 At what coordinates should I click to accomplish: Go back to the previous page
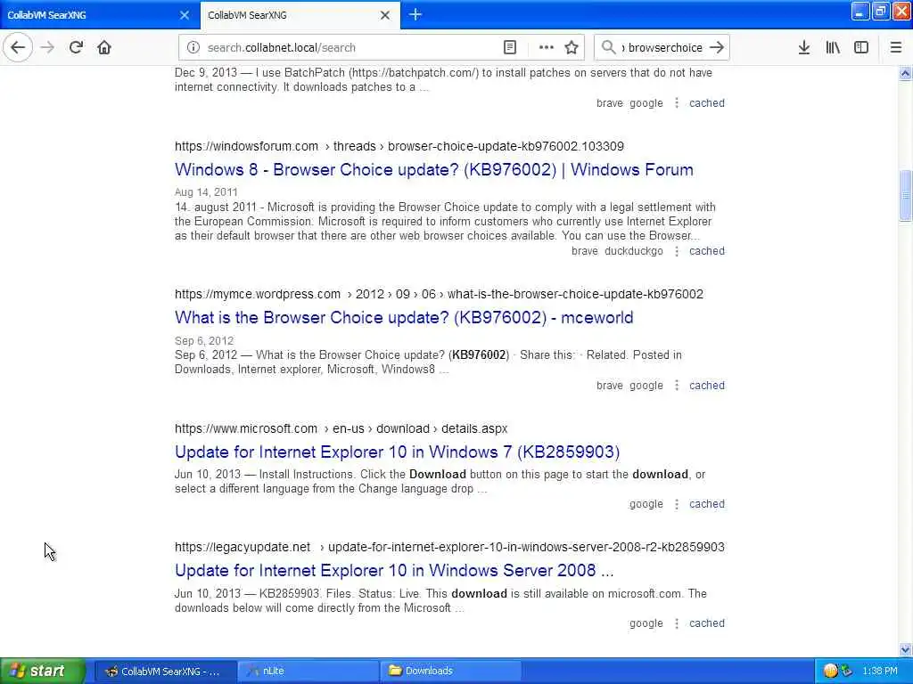tap(18, 47)
